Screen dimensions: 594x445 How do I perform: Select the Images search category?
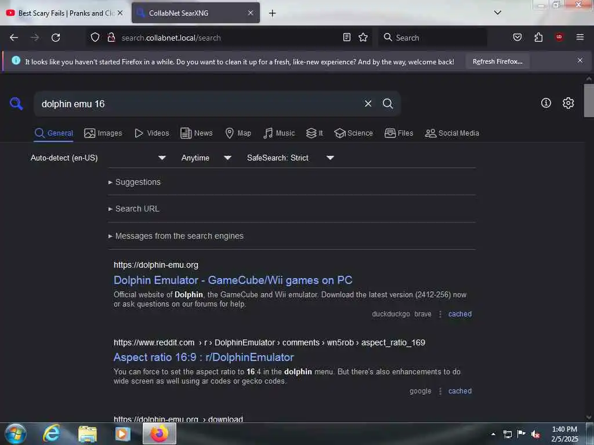pos(103,133)
